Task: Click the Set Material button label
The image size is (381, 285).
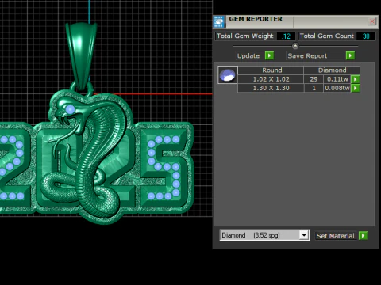Action: tap(335, 236)
